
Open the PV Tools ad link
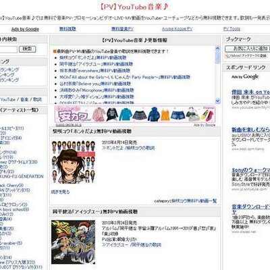[x=232, y=29]
